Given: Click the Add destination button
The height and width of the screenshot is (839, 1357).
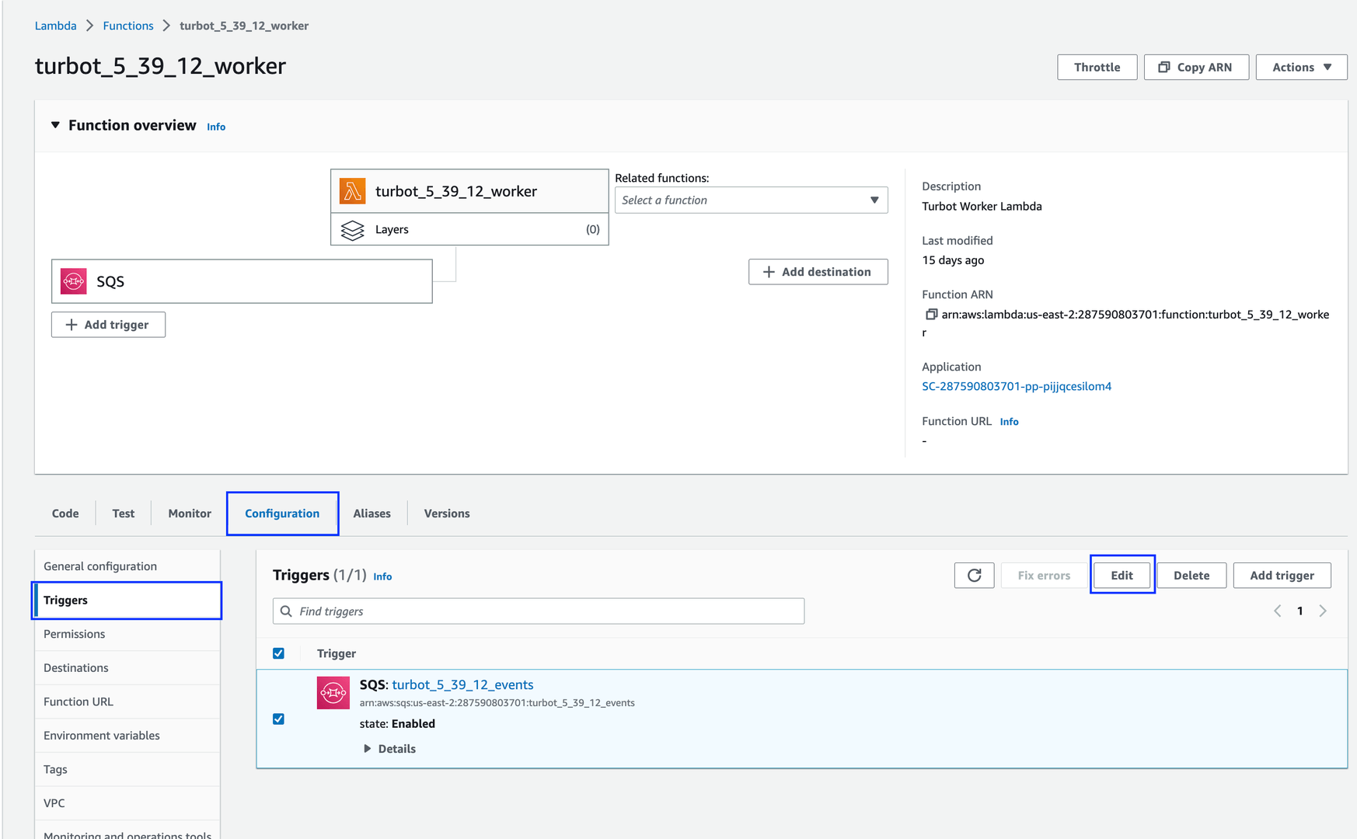Looking at the screenshot, I should (x=818, y=272).
